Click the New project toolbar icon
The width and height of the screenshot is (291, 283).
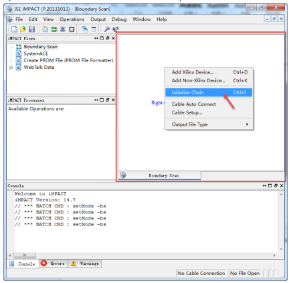[x=14, y=29]
